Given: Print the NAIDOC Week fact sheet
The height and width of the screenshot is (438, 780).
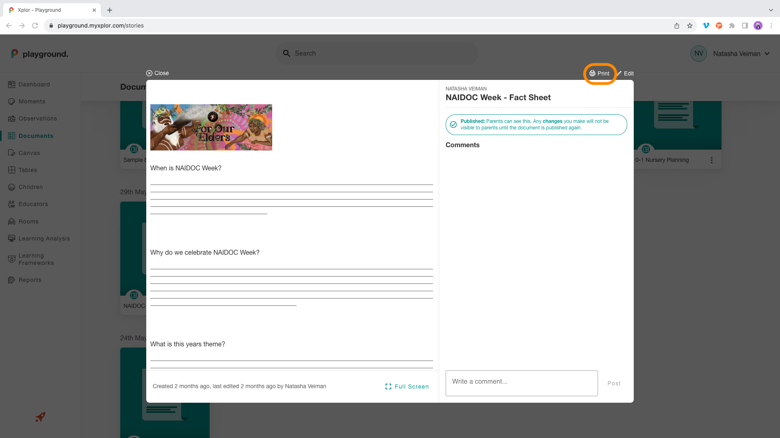Looking at the screenshot, I should tap(599, 73).
